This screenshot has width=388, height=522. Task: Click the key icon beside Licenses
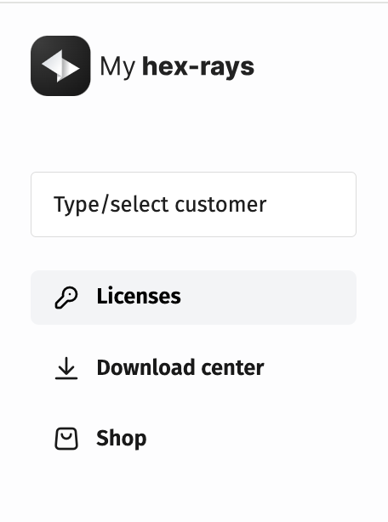point(66,298)
